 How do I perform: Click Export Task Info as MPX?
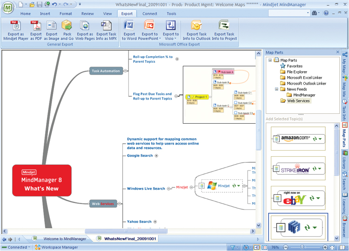[107, 30]
